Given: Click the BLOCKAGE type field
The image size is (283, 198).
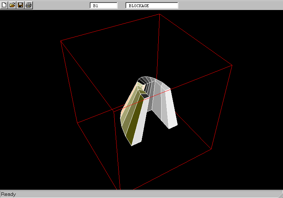Looking at the screenshot, I should tap(152, 6).
